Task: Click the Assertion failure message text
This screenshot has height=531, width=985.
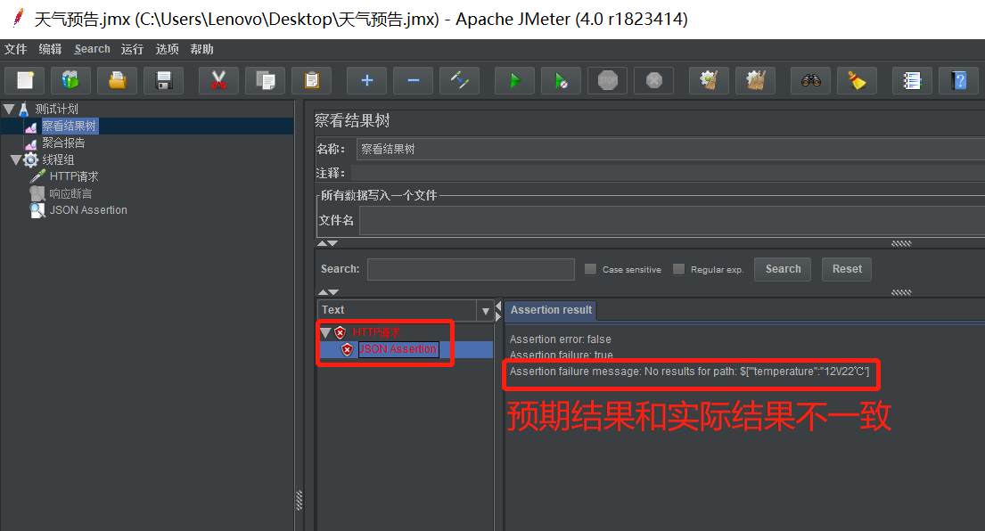Action: [689, 372]
